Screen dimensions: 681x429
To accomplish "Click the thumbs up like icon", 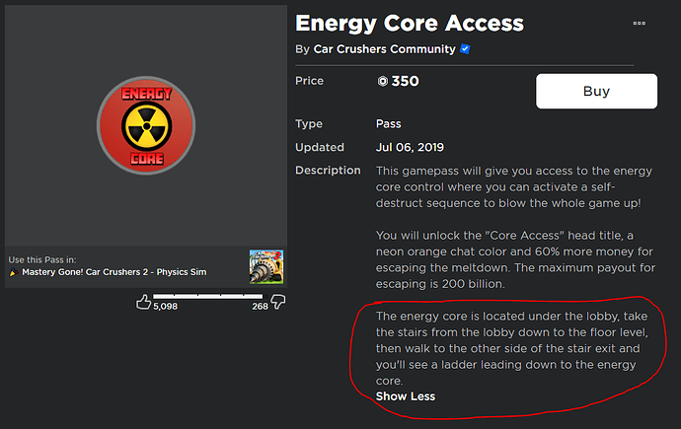I will 142,303.
